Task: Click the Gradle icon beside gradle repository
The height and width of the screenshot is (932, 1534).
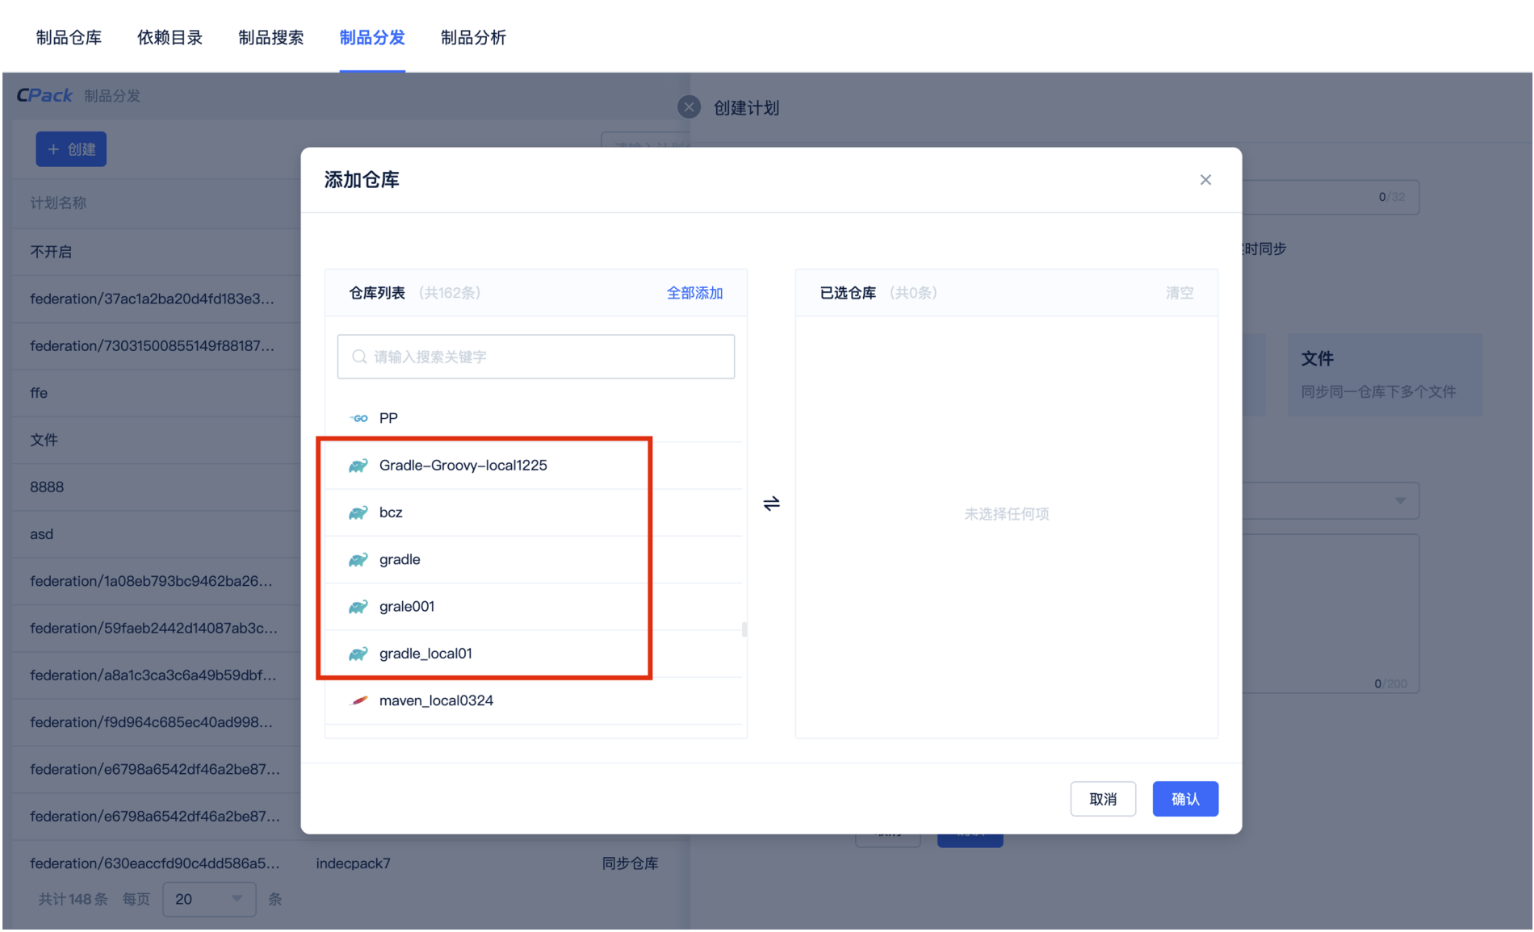Action: pos(358,559)
